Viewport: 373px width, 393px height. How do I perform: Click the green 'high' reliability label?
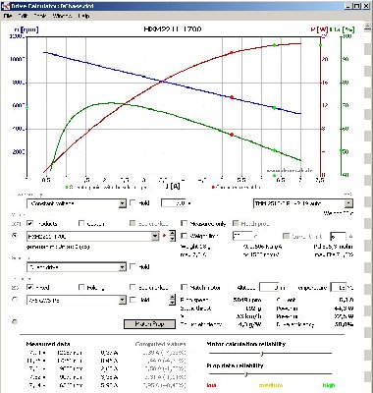click(329, 385)
